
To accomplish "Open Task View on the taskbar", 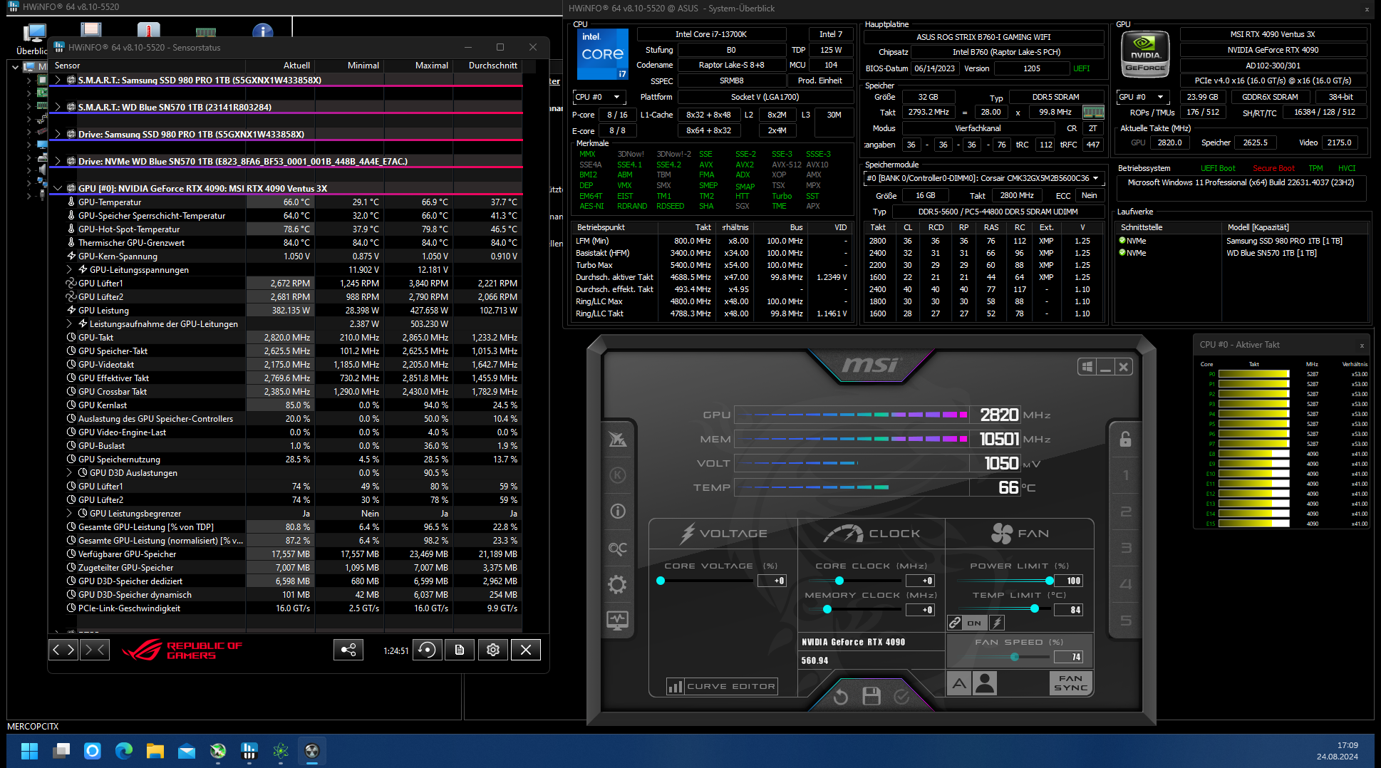I will (61, 751).
